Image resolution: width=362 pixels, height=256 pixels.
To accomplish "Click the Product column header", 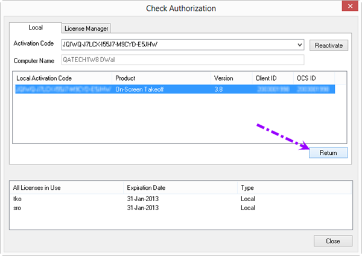I will [161, 78].
